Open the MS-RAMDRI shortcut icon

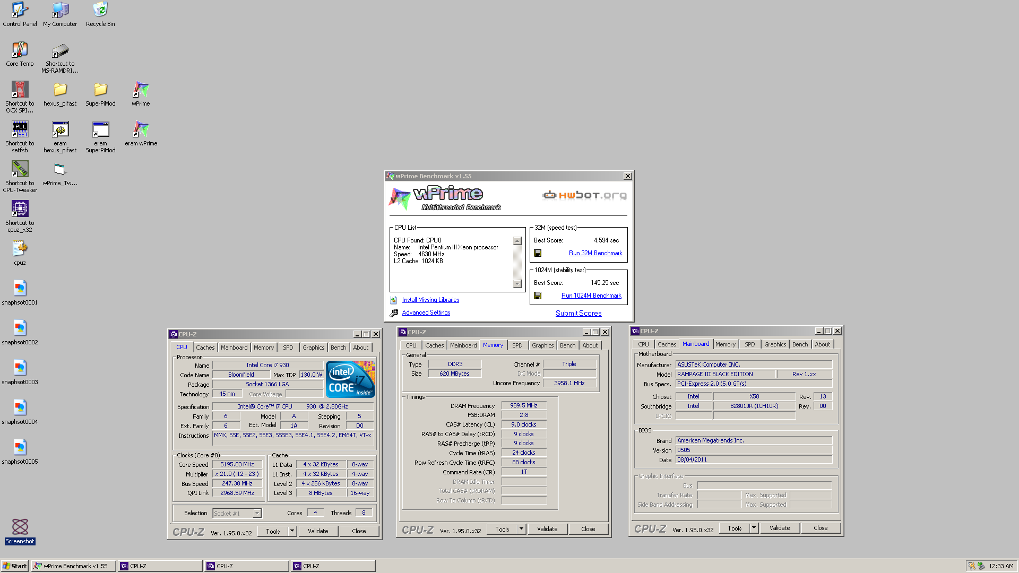click(60, 57)
